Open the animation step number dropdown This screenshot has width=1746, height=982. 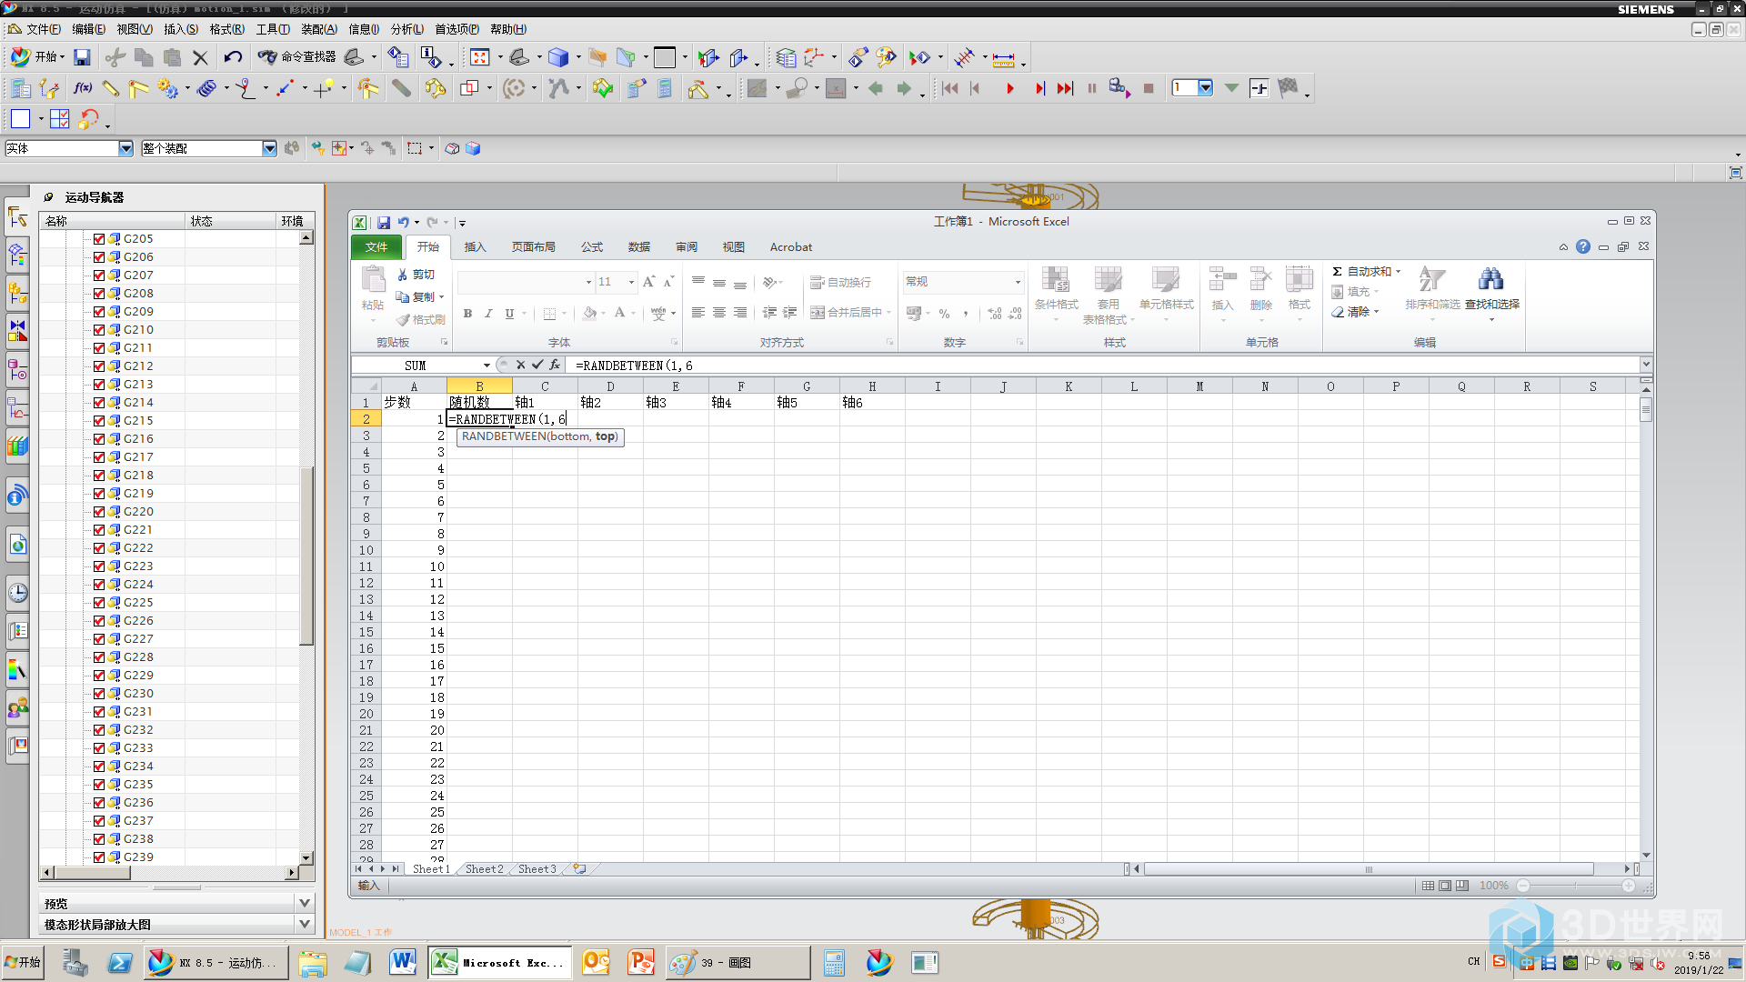coord(1205,88)
